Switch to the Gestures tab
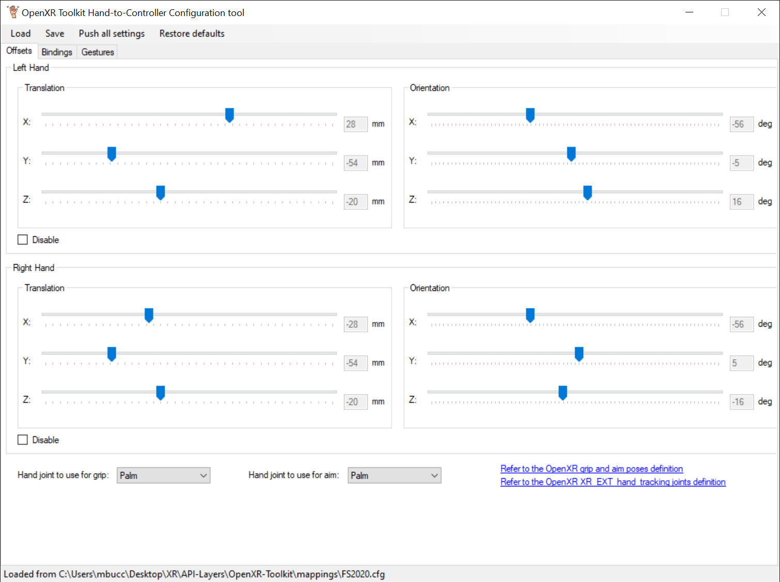The height and width of the screenshot is (582, 780). pos(97,52)
